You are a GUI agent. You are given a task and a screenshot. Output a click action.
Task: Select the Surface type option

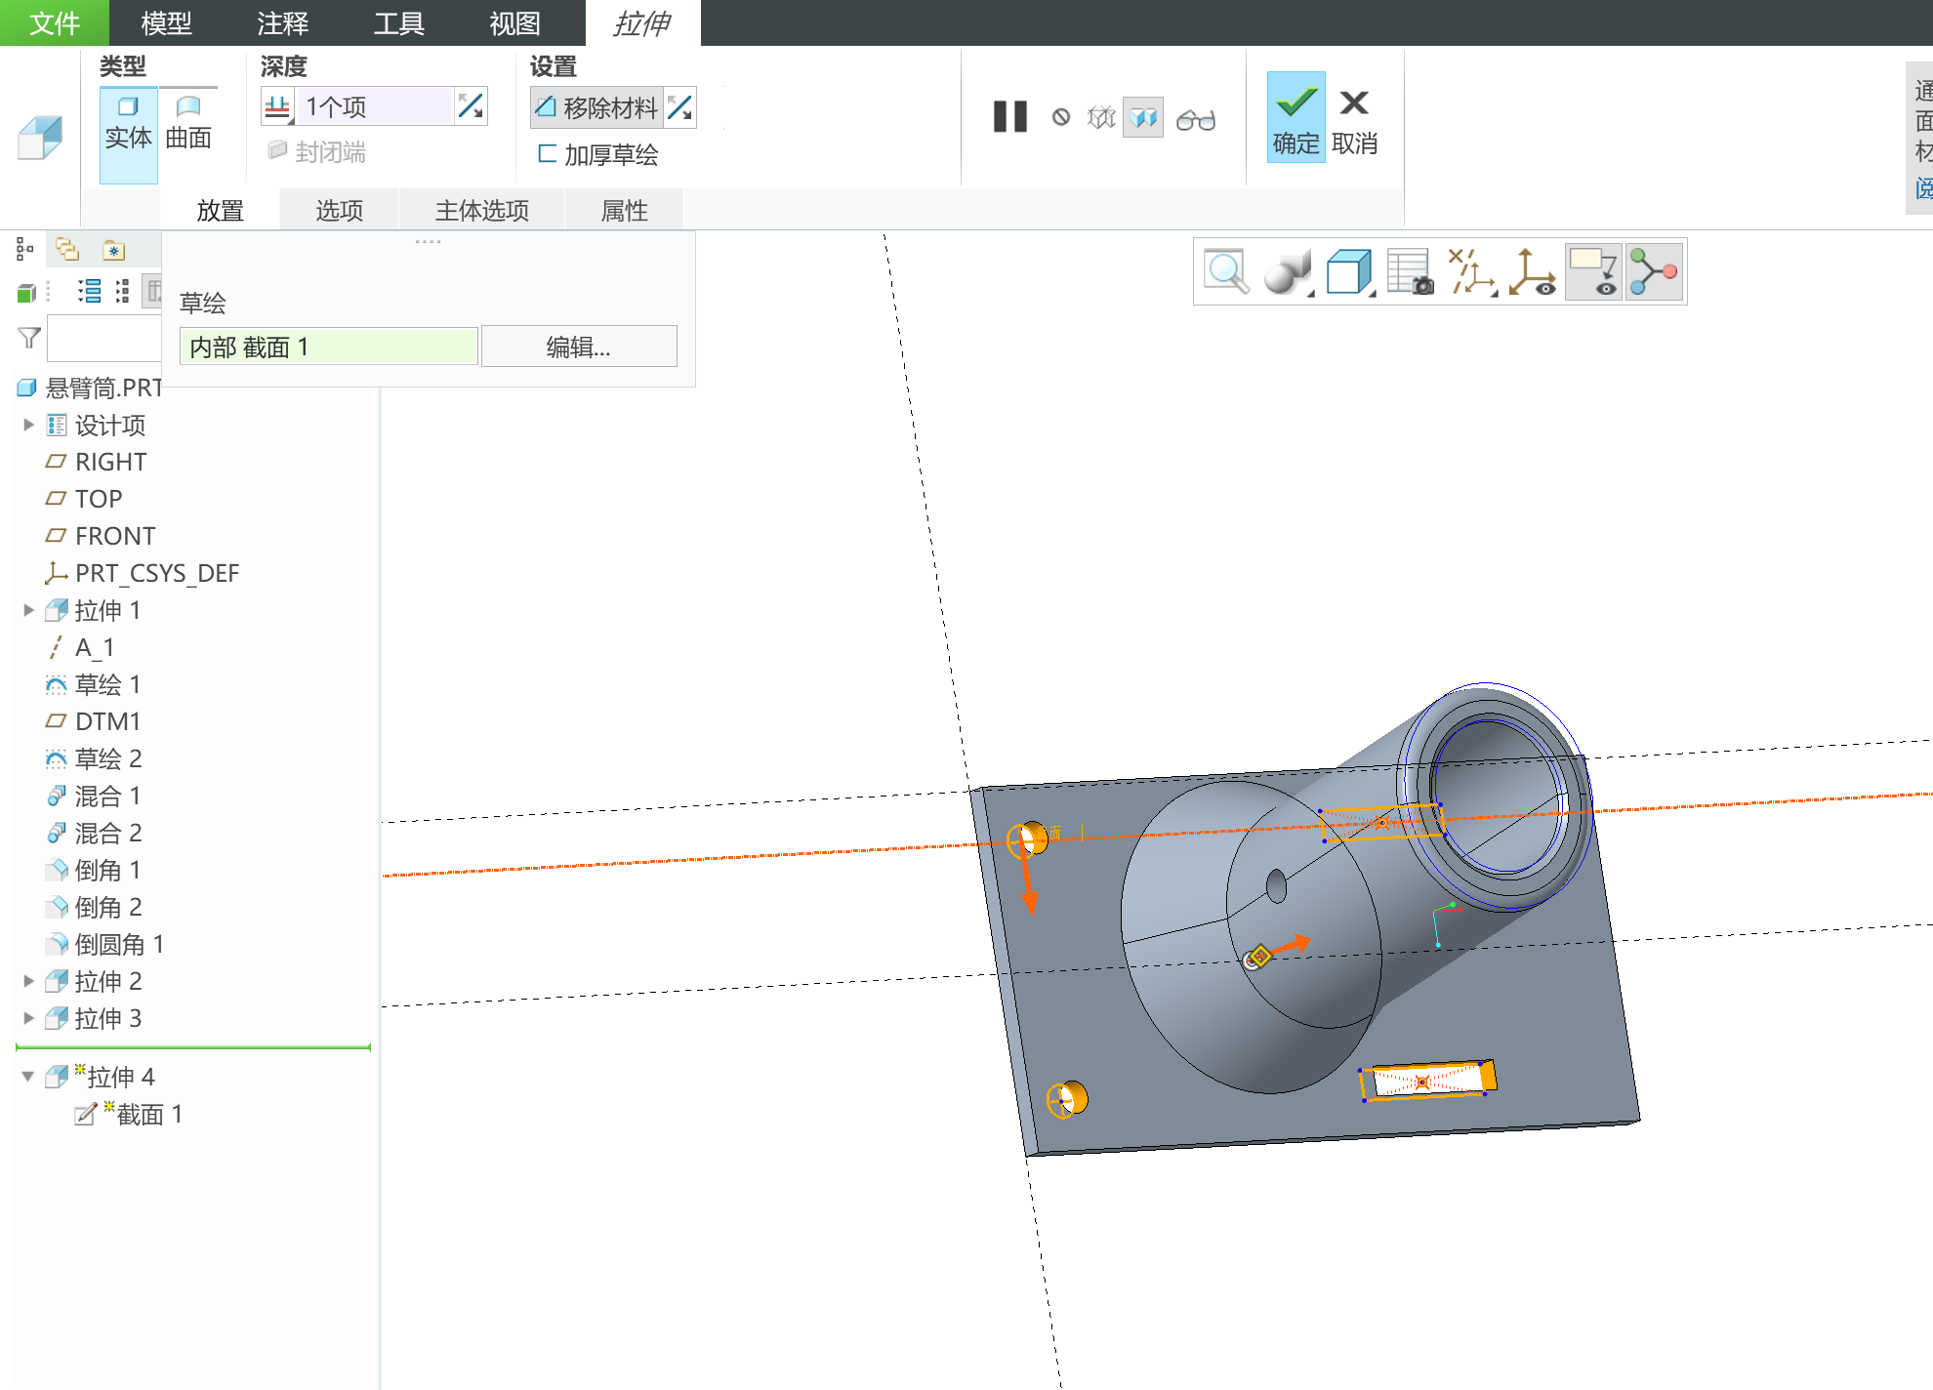coord(188,123)
